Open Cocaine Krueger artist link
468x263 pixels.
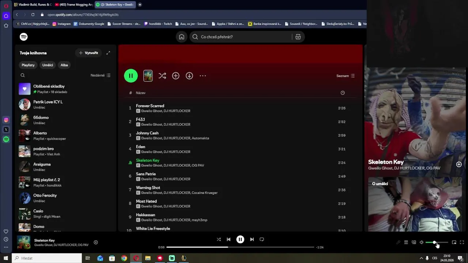(204, 193)
